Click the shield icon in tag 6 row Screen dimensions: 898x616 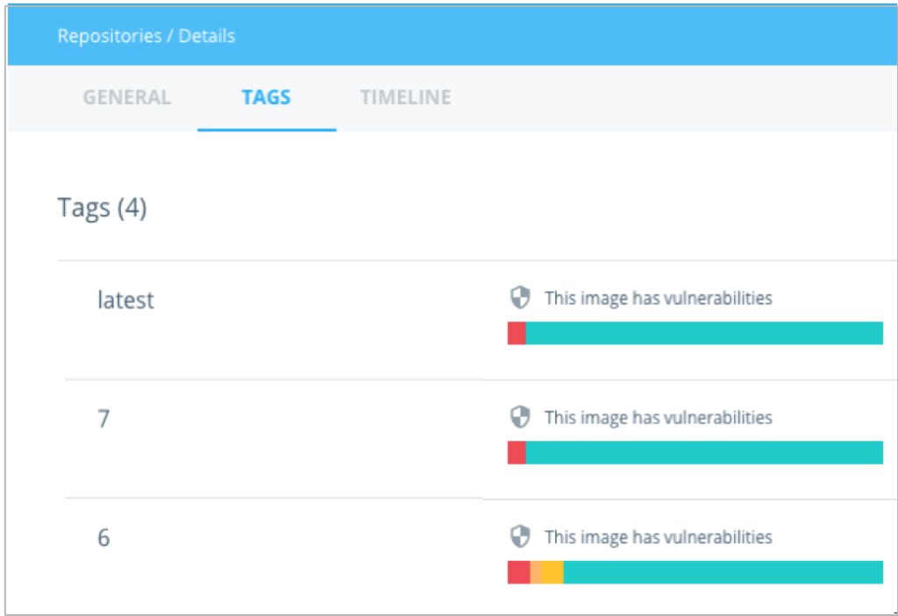tap(520, 536)
